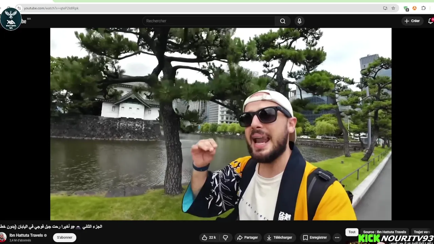Subscribe with the S'abonner button
This screenshot has height=244, width=434.
pyautogui.click(x=64, y=238)
